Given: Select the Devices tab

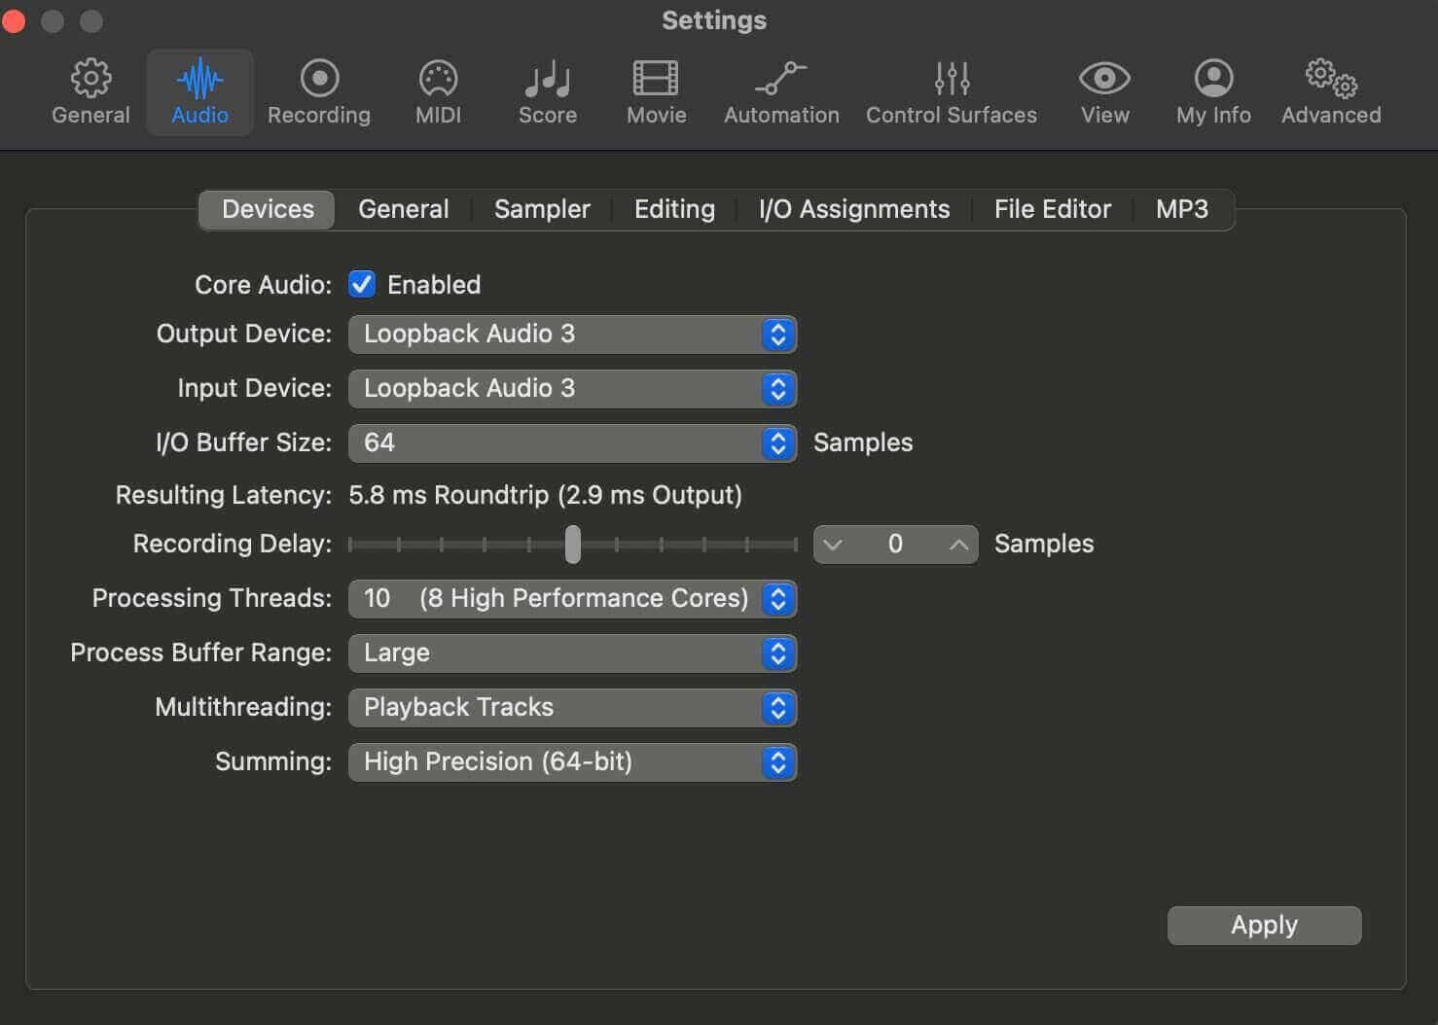Looking at the screenshot, I should 268,209.
